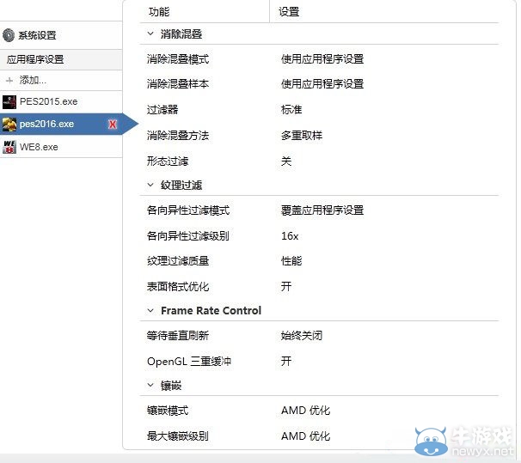Open 各向异性过滤模式 value 覆盖应用程序设置
This screenshot has width=521, height=463.
[x=322, y=210]
